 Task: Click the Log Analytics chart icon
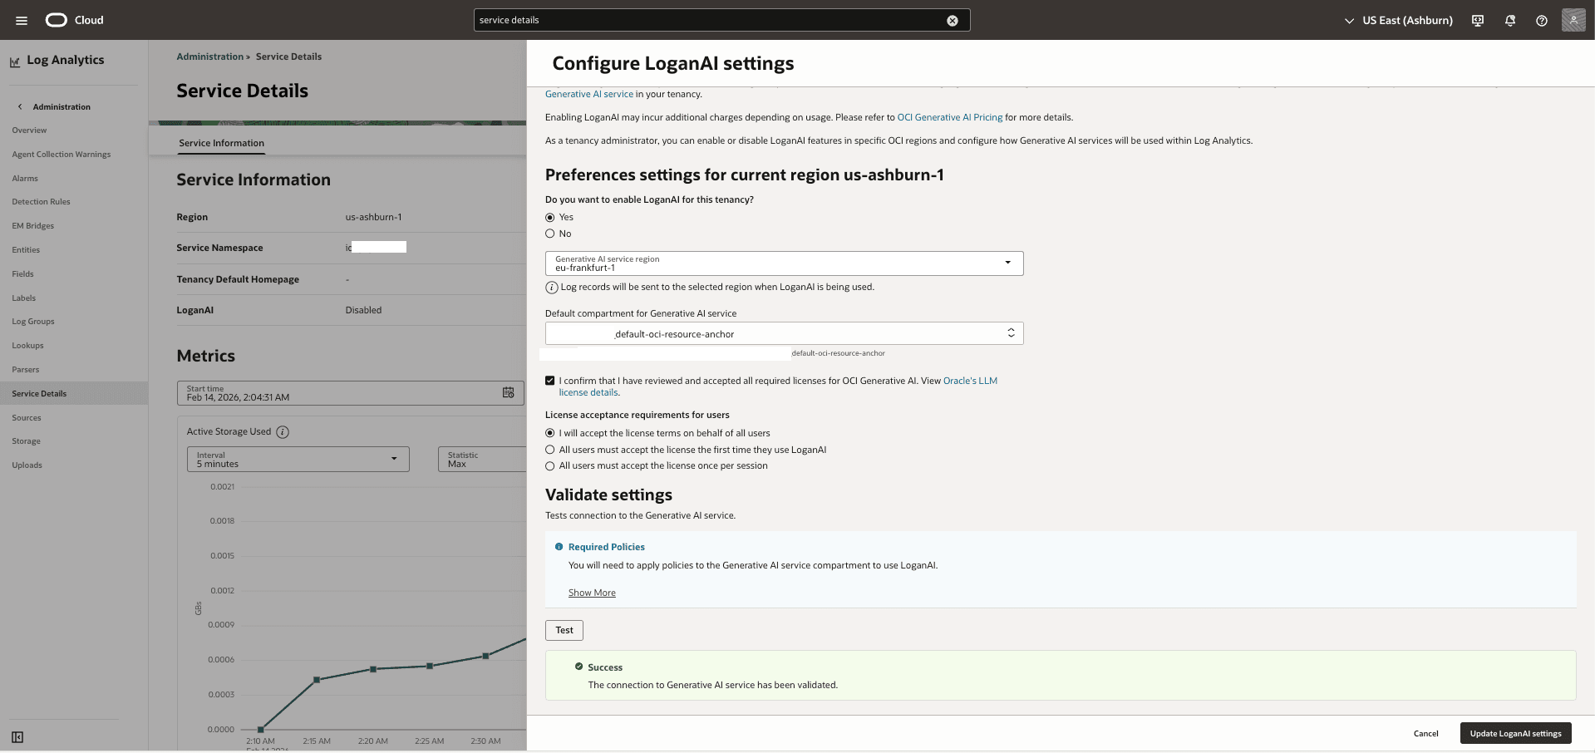(15, 62)
